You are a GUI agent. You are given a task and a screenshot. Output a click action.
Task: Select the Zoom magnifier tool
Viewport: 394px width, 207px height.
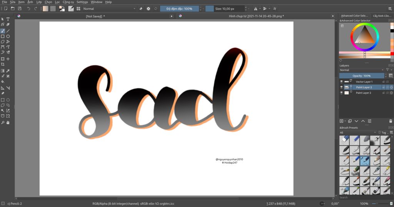point(3,123)
